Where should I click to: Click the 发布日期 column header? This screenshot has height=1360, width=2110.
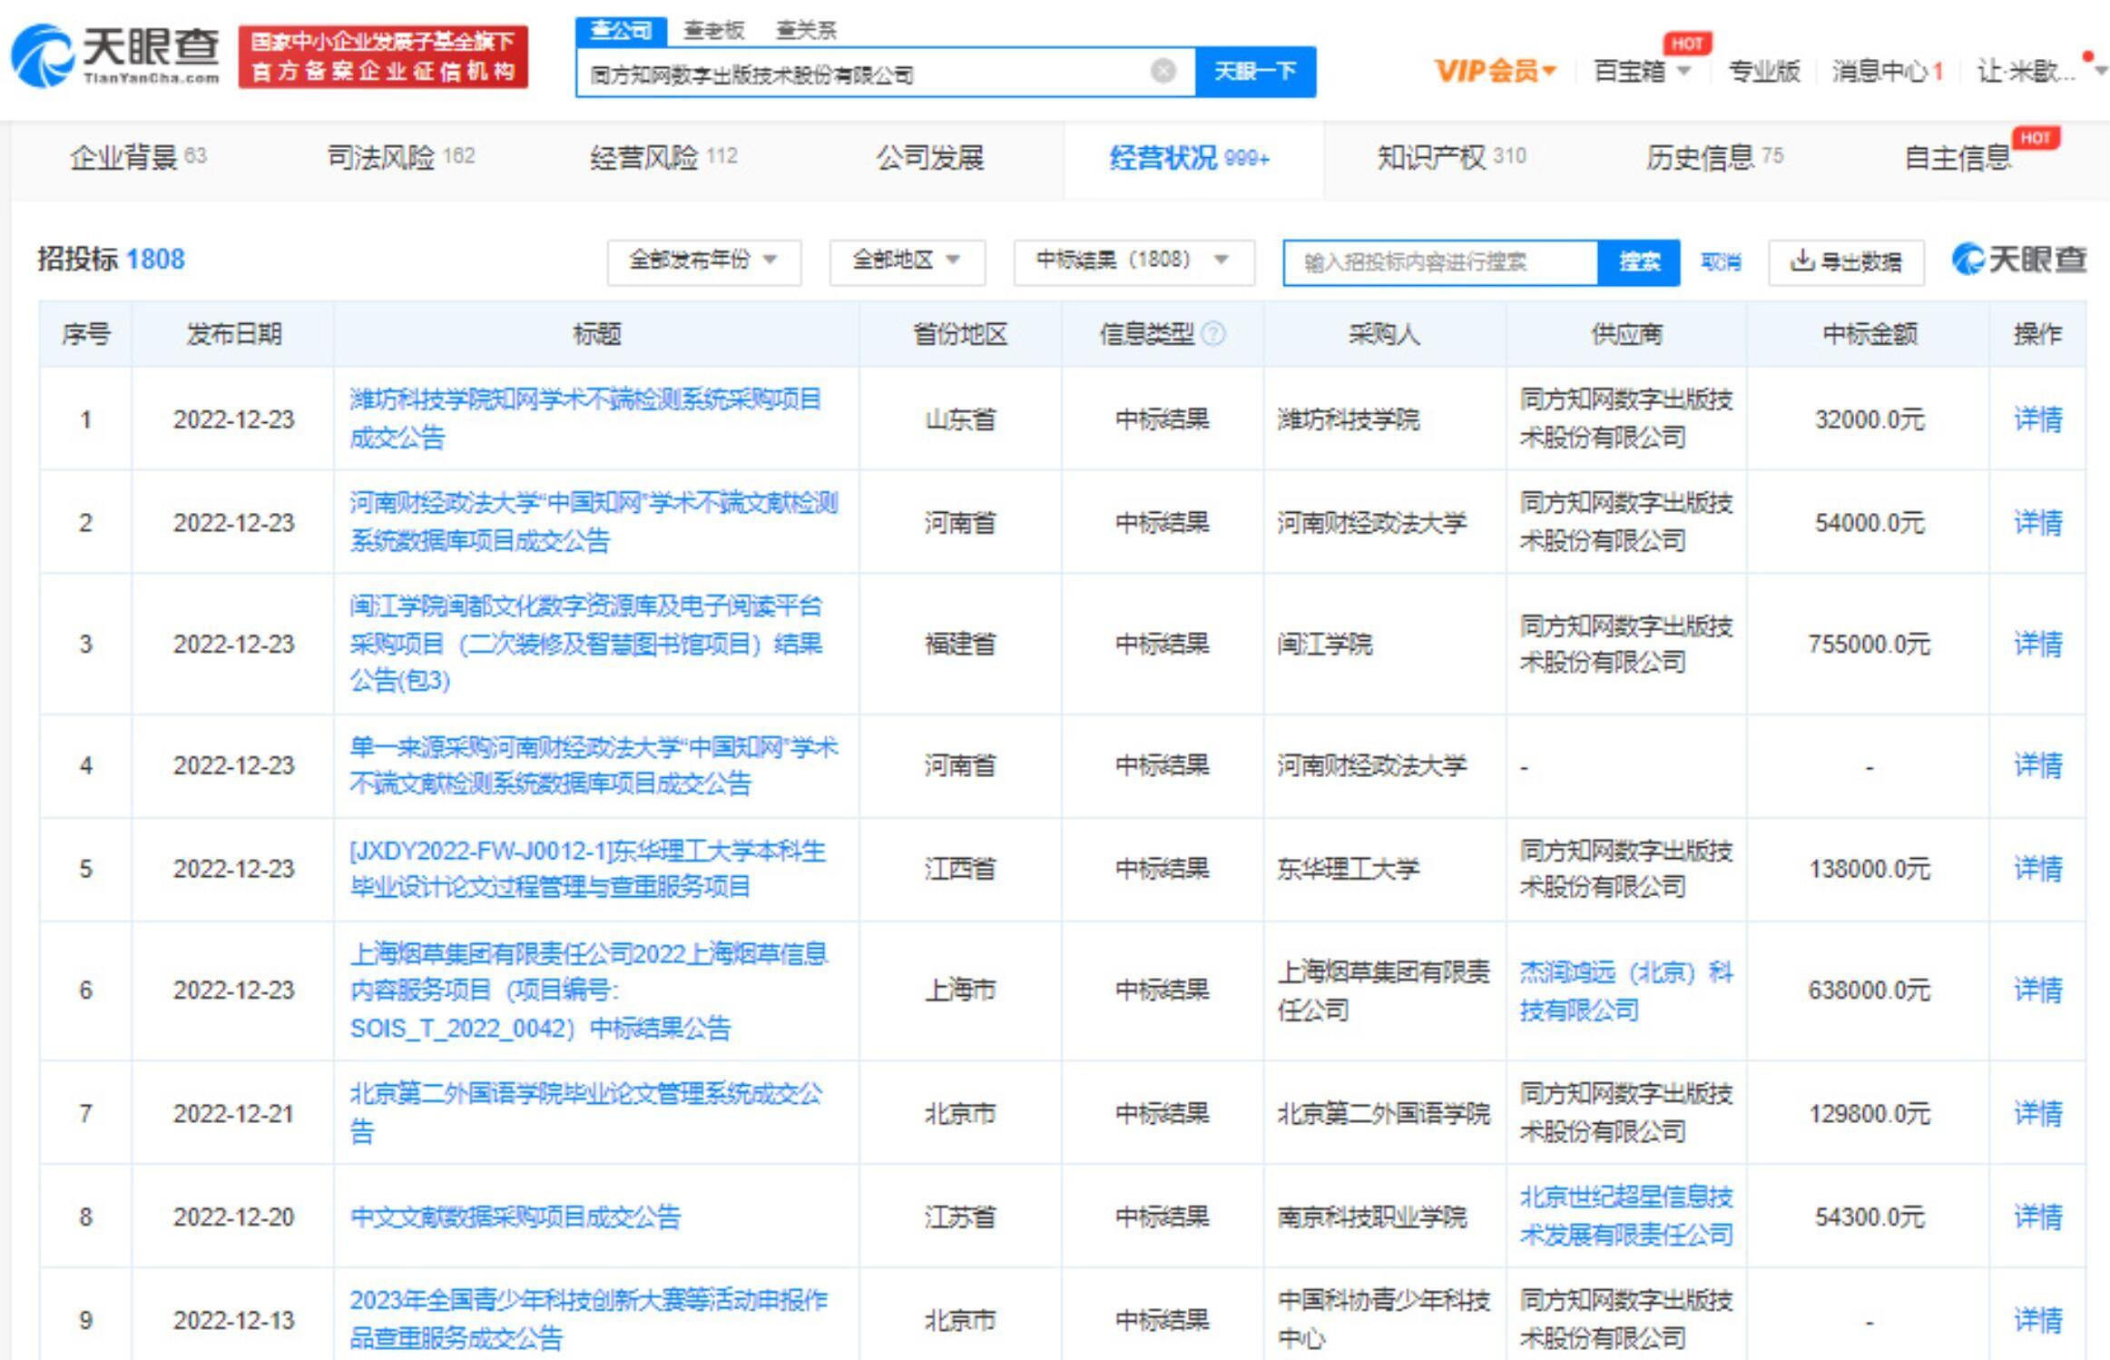coord(234,335)
